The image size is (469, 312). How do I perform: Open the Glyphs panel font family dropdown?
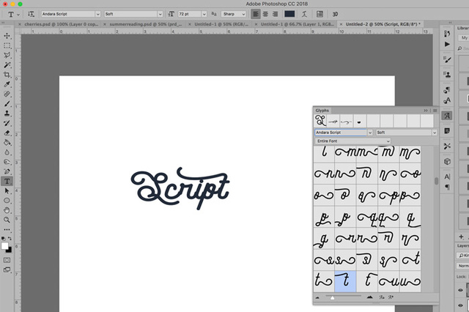370,133
